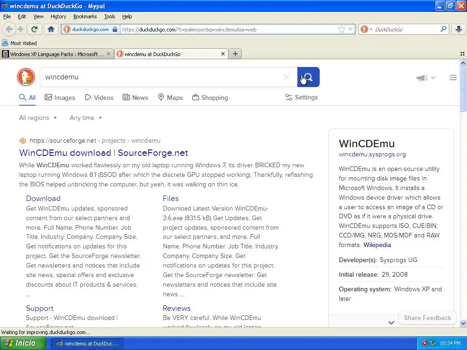467x350 pixels.
Task: Click Share Feedback button
Action: click(427, 318)
